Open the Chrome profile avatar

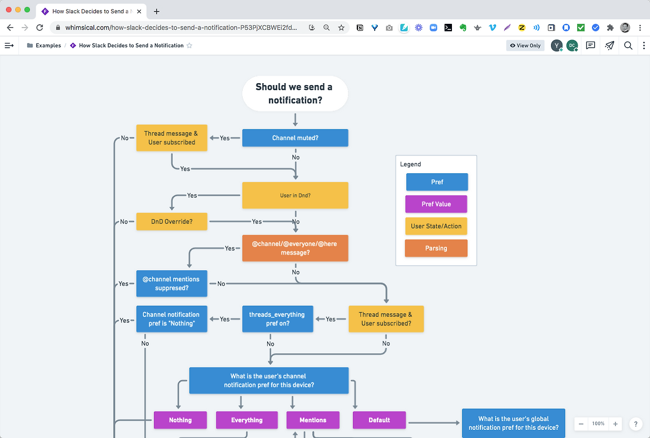coord(625,28)
